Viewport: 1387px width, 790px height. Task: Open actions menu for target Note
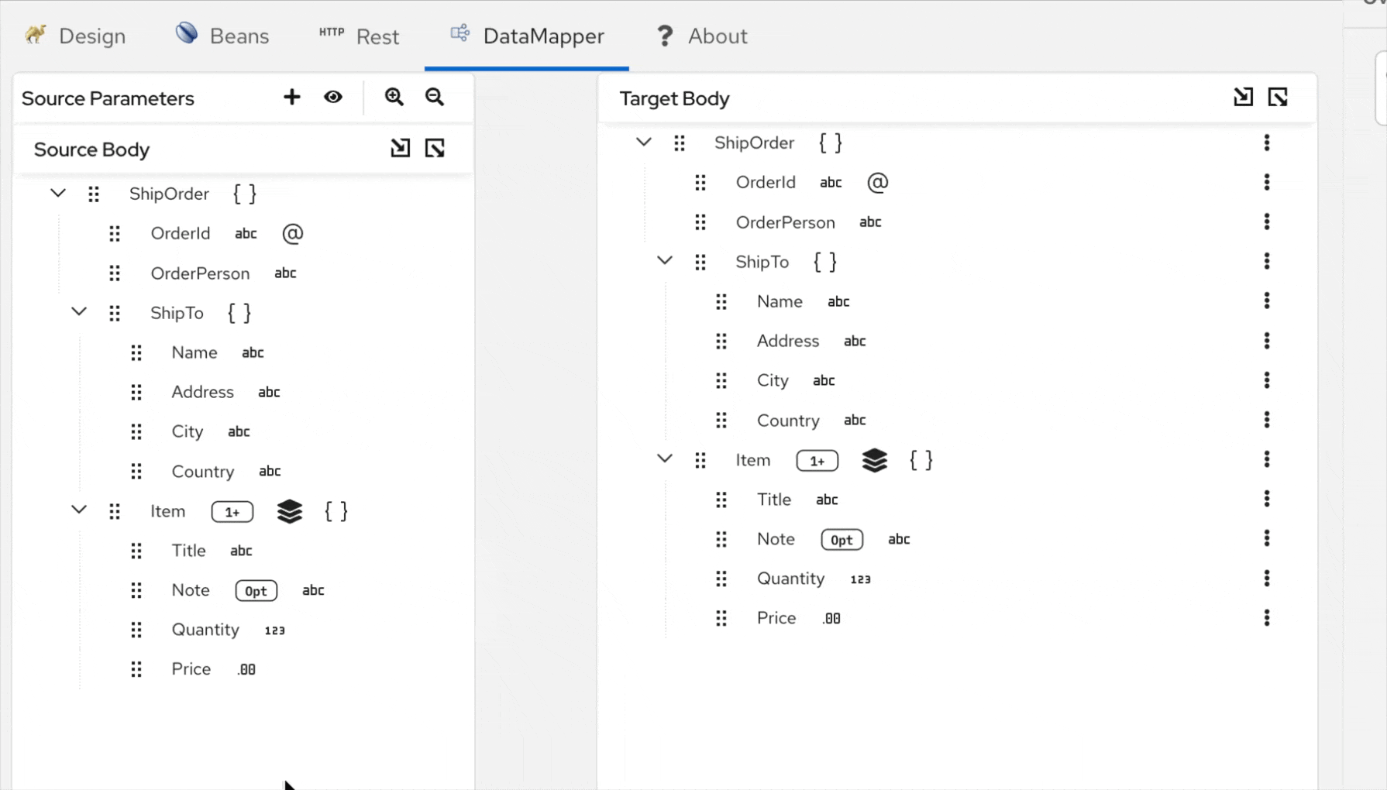pyautogui.click(x=1267, y=538)
